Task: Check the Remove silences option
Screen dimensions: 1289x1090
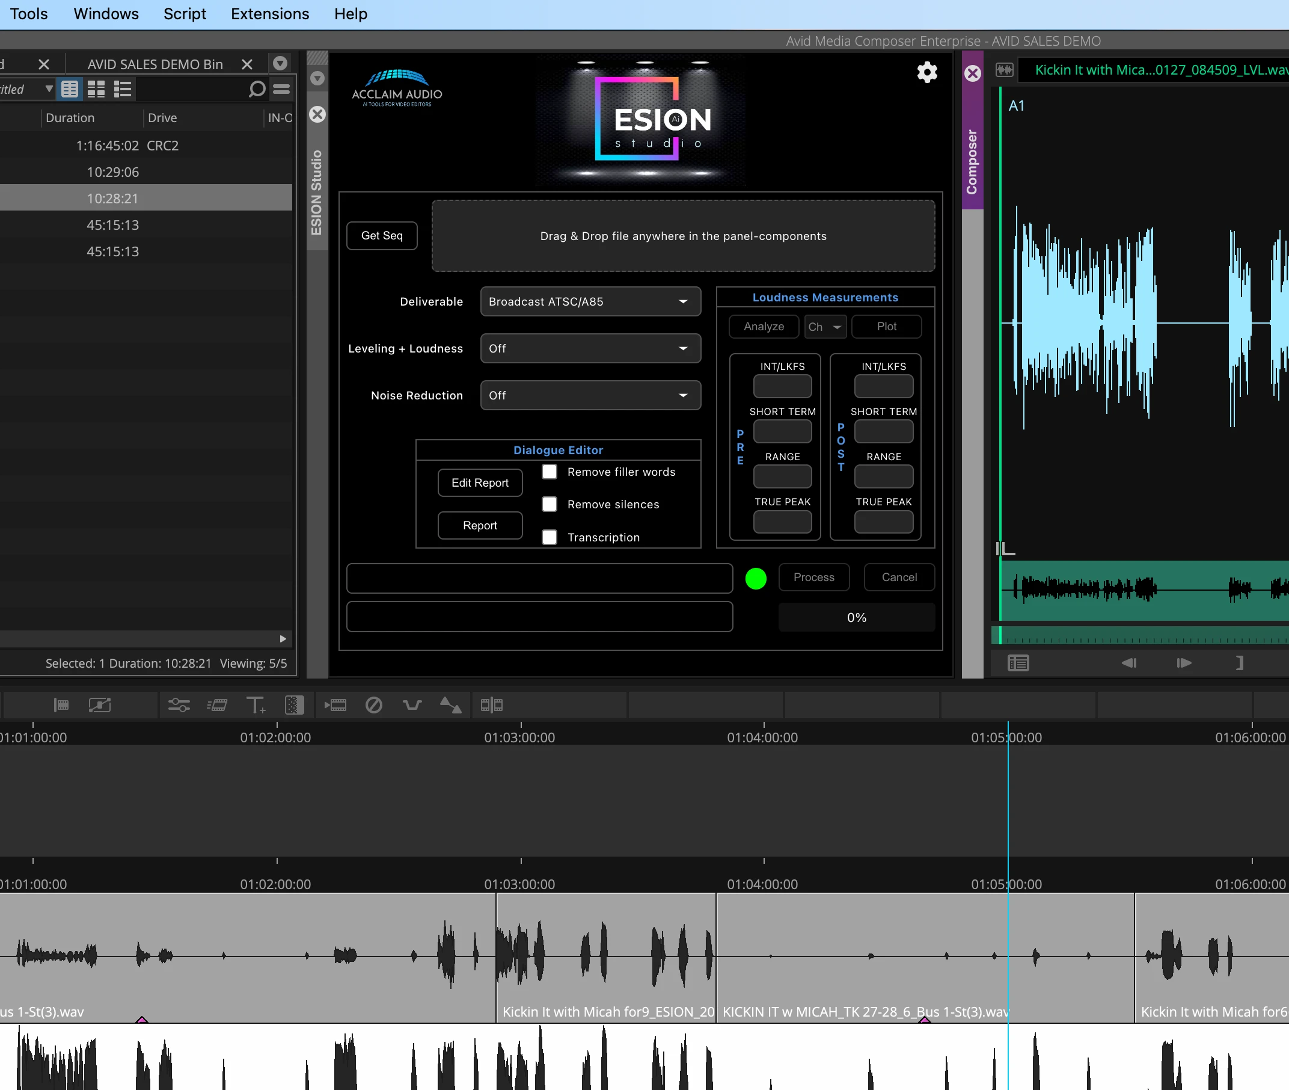Action: pos(549,504)
